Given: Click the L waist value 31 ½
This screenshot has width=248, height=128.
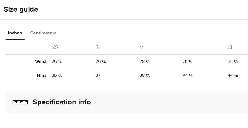Looking at the screenshot, I should (188, 61).
